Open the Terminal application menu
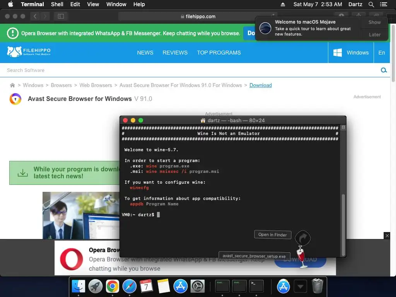 point(32,4)
